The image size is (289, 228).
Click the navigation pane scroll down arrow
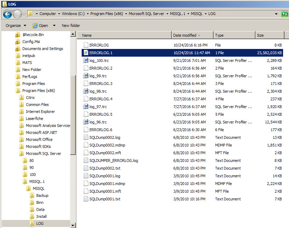point(73,225)
